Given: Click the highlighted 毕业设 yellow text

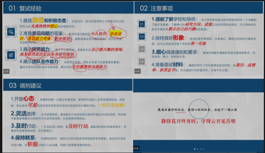Looking at the screenshot, I should click(116, 34).
